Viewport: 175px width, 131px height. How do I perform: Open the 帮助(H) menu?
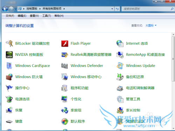coord(59,16)
